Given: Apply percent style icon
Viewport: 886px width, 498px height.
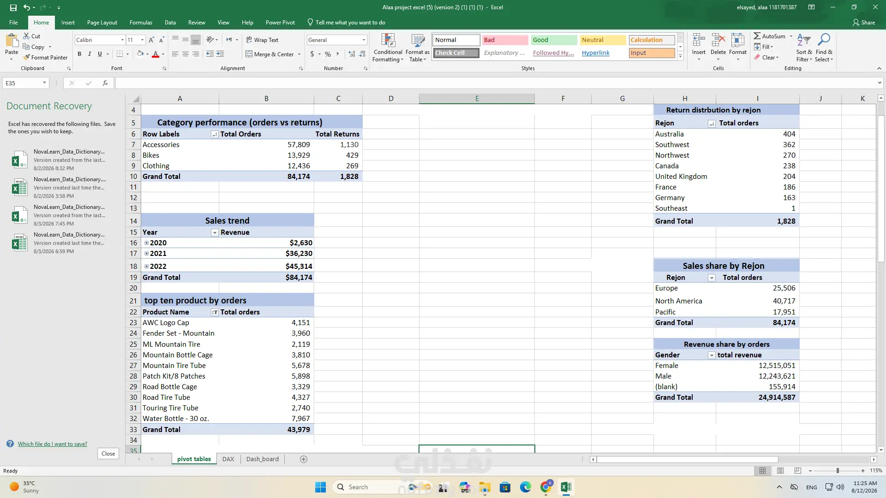Looking at the screenshot, I should [328, 54].
